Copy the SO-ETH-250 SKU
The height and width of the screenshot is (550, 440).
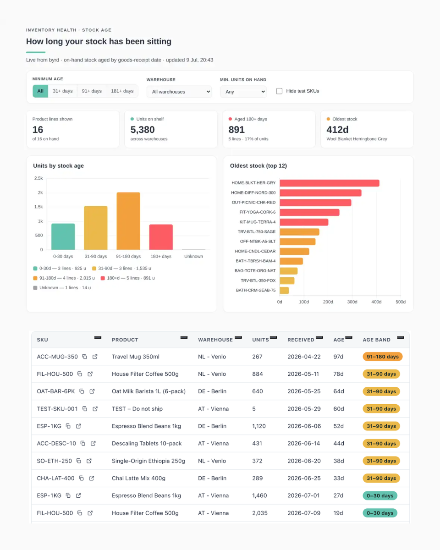pos(79,461)
